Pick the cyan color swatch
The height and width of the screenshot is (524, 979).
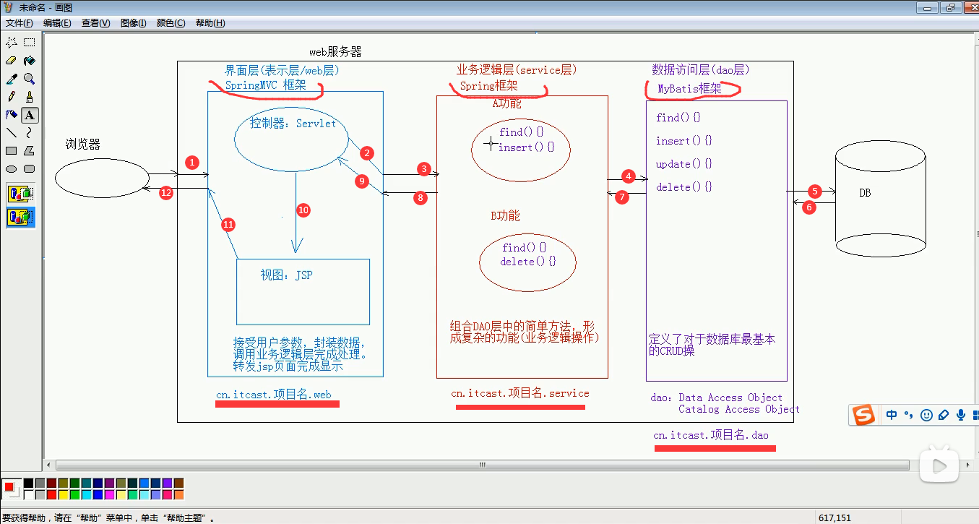point(86,494)
